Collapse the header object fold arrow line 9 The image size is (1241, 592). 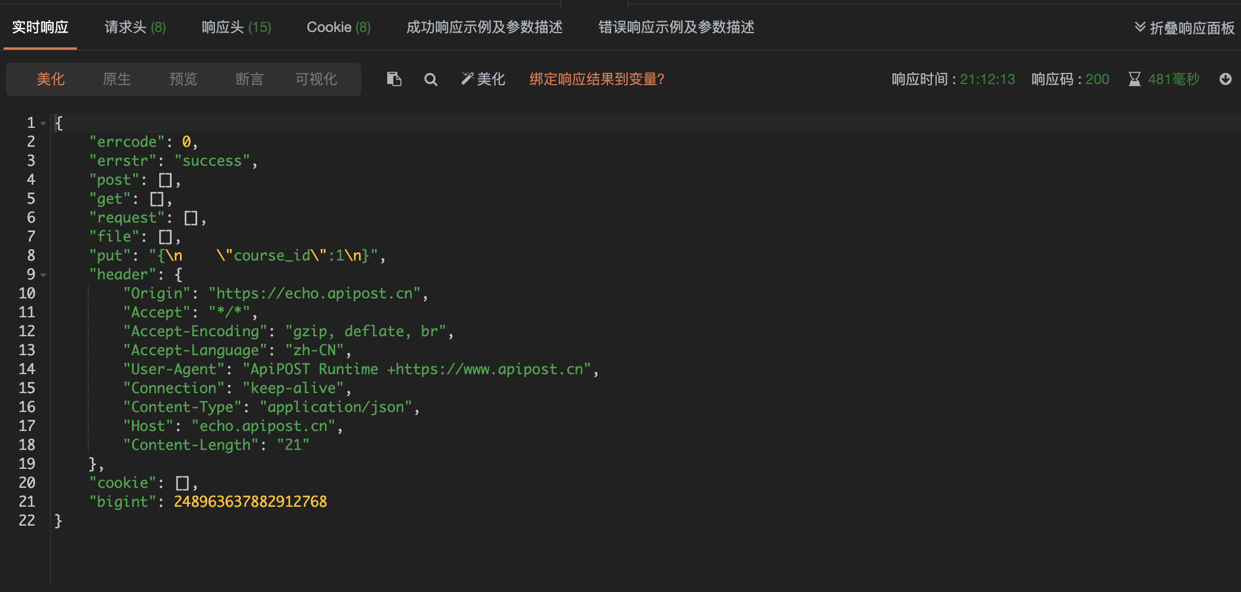[x=43, y=275]
